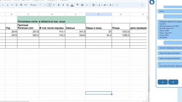Select the cell with value 55,4
The width and height of the screenshot is (182, 102).
[99, 35]
